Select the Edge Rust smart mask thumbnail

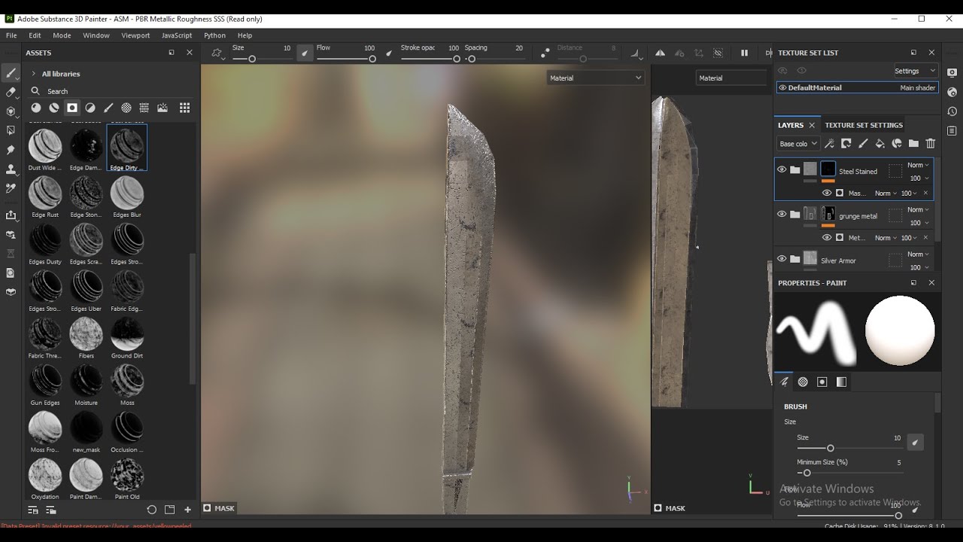click(x=45, y=197)
